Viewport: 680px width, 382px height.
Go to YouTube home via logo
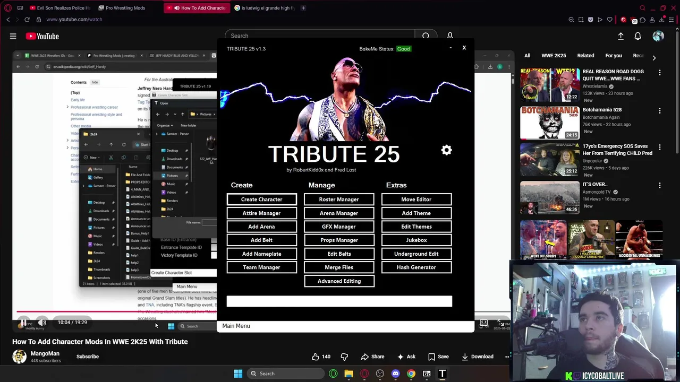42,36
